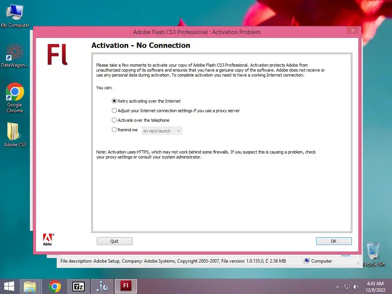Choose the Remind me radio button
392x294 pixels.
click(x=114, y=130)
